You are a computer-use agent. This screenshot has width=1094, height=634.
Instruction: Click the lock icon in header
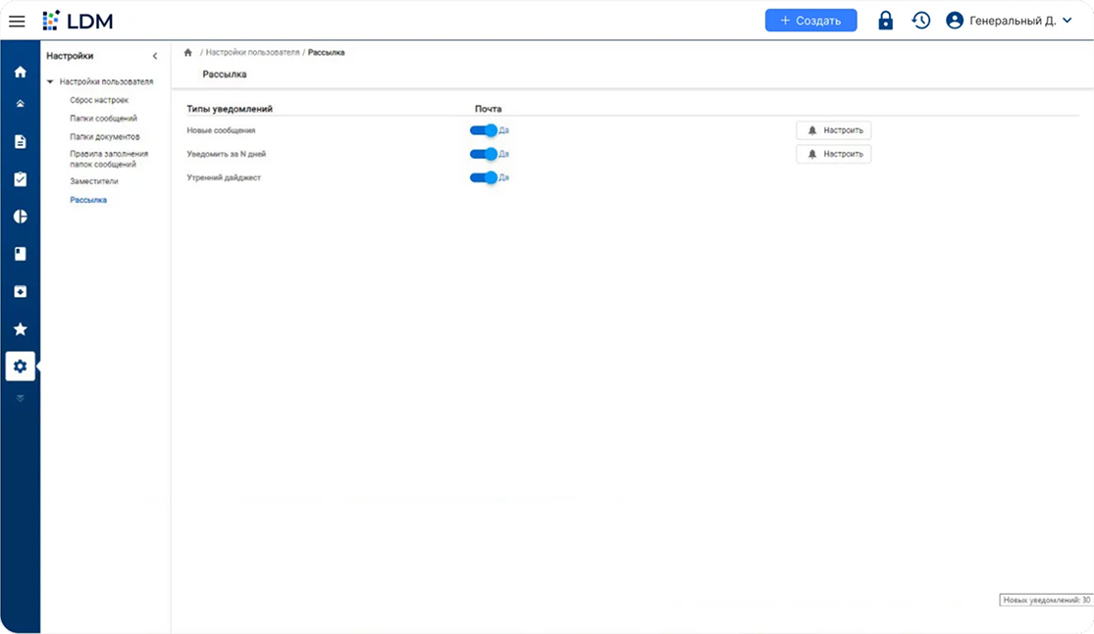click(x=885, y=21)
